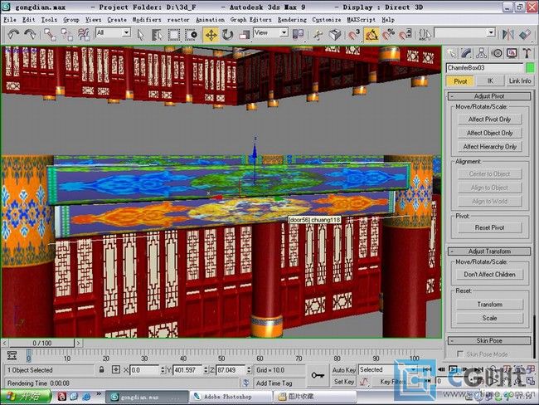
Task: Switch to the Modify command panel tab
Action: (x=467, y=53)
